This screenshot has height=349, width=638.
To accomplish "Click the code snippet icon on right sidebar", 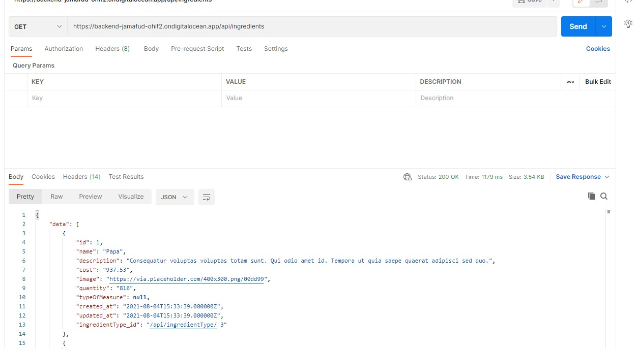I will click(629, 2).
